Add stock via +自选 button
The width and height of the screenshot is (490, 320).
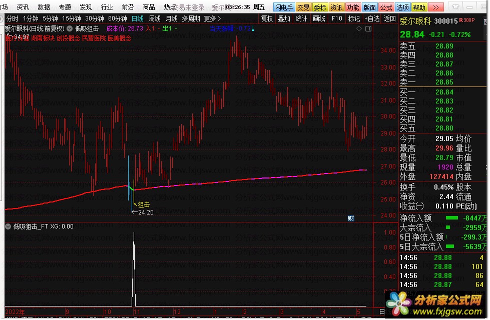(372, 18)
